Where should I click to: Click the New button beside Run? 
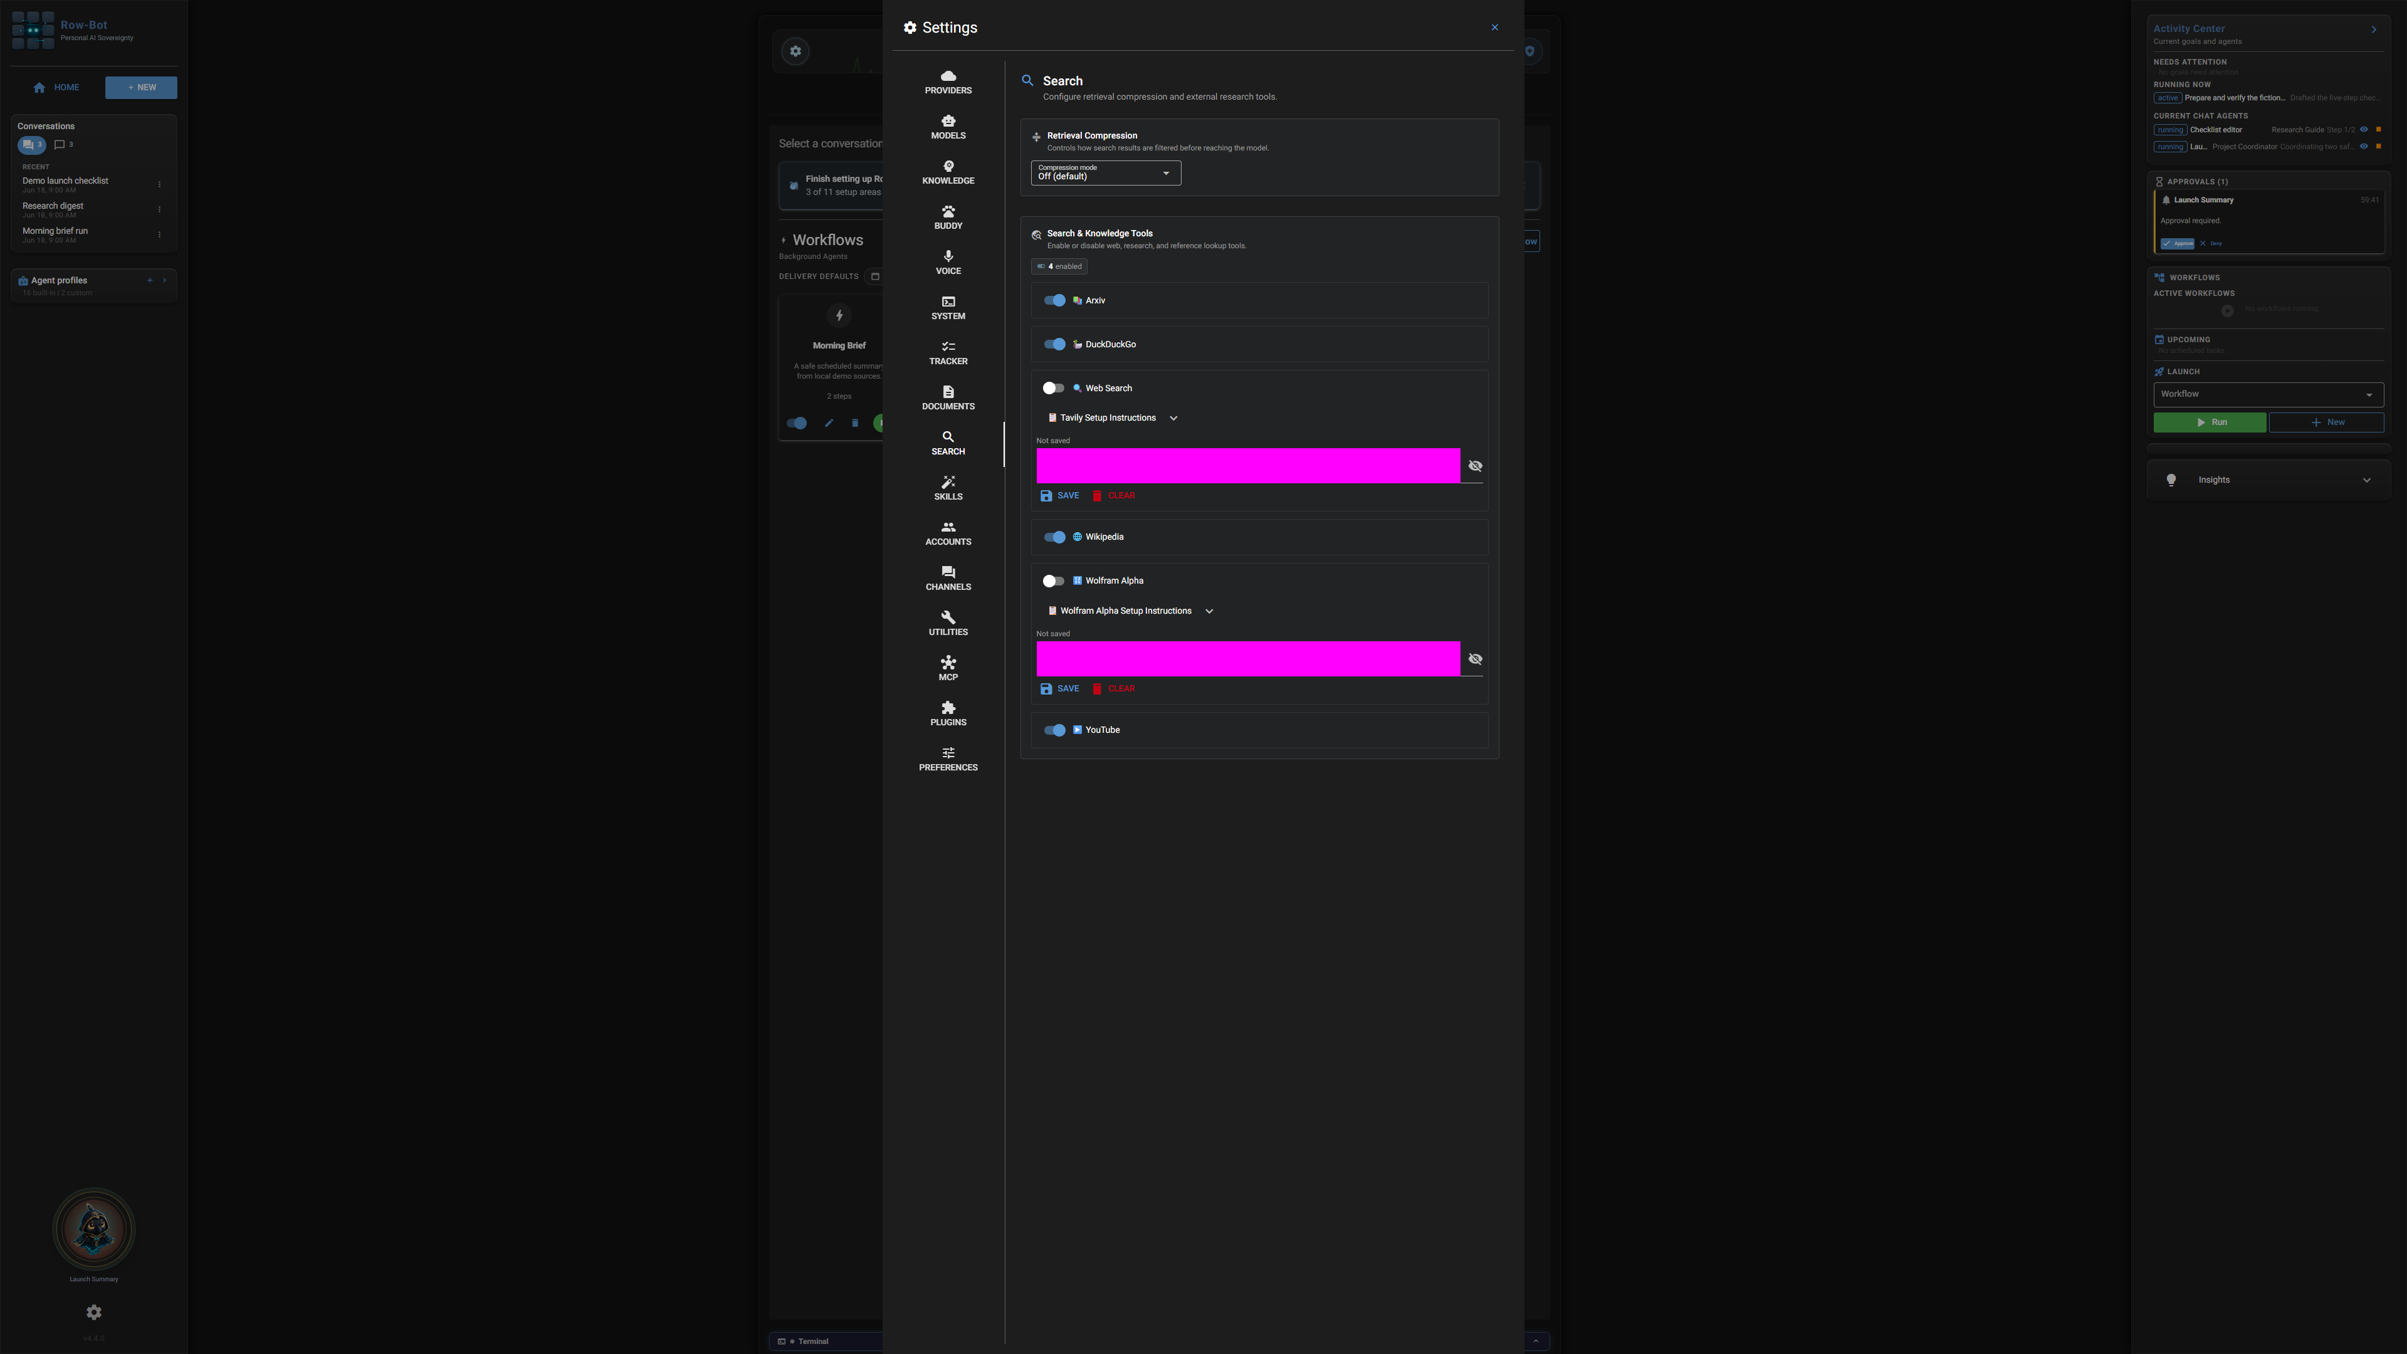click(2326, 422)
